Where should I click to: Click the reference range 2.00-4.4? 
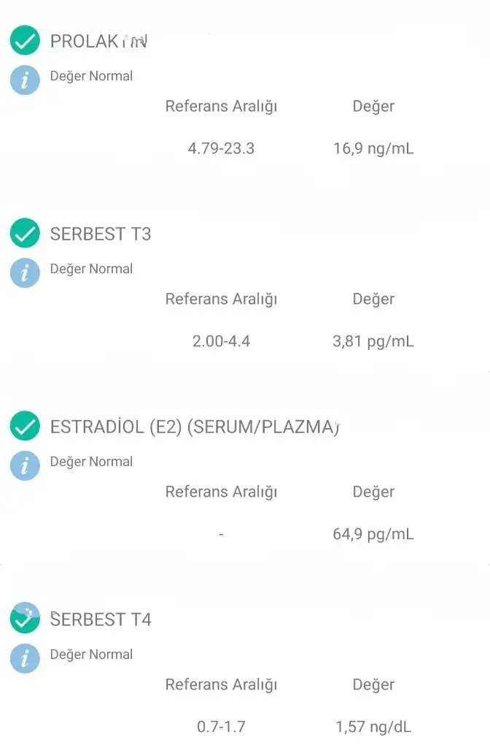221,341
